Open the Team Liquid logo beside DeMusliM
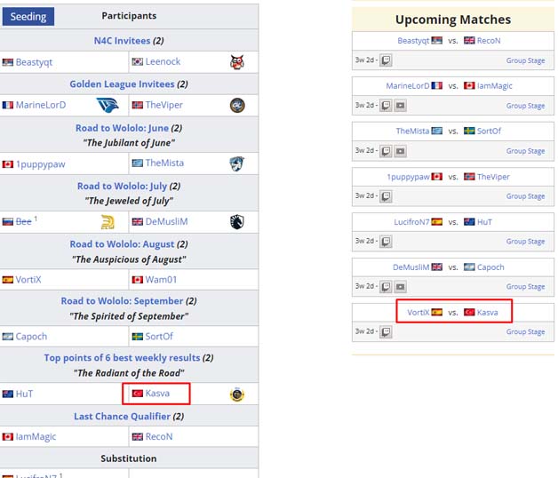 tap(237, 222)
